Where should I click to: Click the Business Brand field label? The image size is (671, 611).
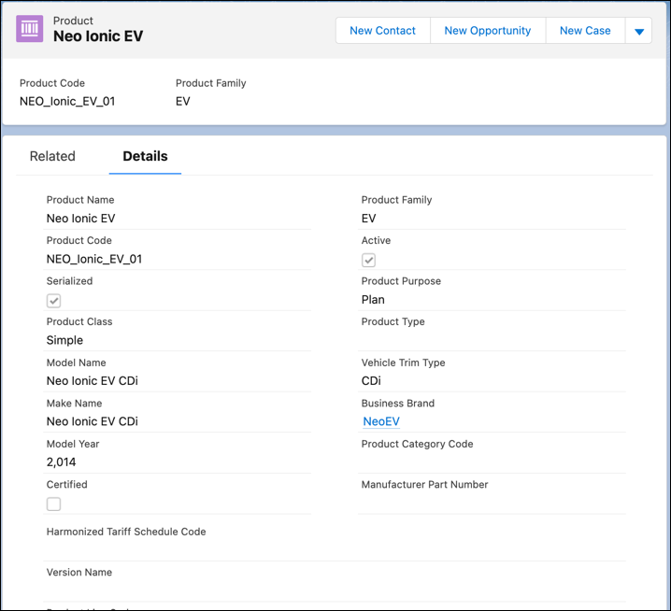397,403
